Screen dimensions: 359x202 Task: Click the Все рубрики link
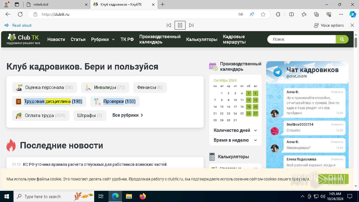coord(128,115)
